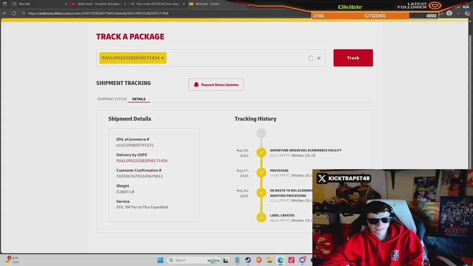This screenshot has height=266, width=473.
Task: Click the Label Created checkmark timeline marker
Action: pos(261,218)
